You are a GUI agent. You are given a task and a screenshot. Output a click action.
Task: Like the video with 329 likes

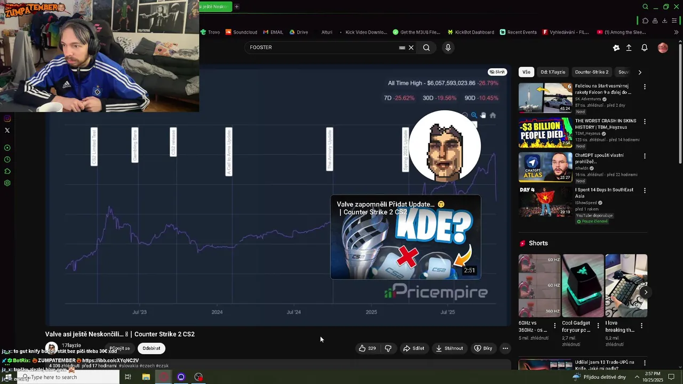click(x=367, y=348)
